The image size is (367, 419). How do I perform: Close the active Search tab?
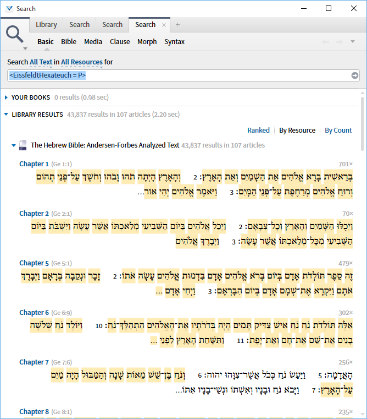pos(164,25)
